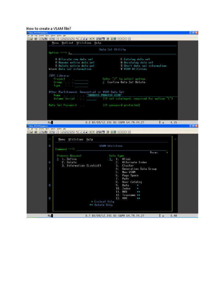Click New session icon in upper window toolbar
Viewport: 224px width, 299px height.
[29, 39]
